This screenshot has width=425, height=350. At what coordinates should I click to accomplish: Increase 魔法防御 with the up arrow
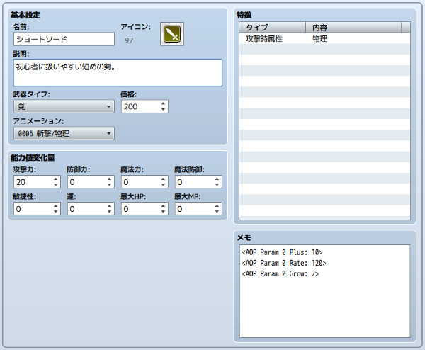click(217, 179)
